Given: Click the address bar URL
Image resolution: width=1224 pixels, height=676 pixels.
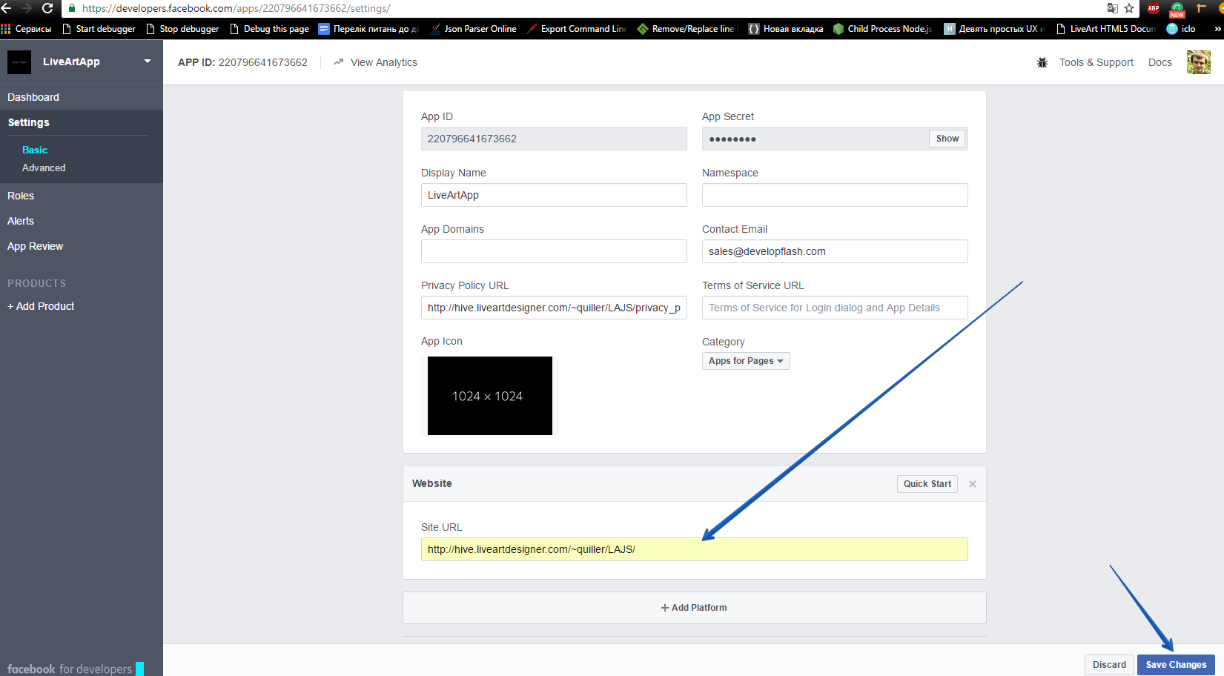Looking at the screenshot, I should pyautogui.click(x=236, y=8).
